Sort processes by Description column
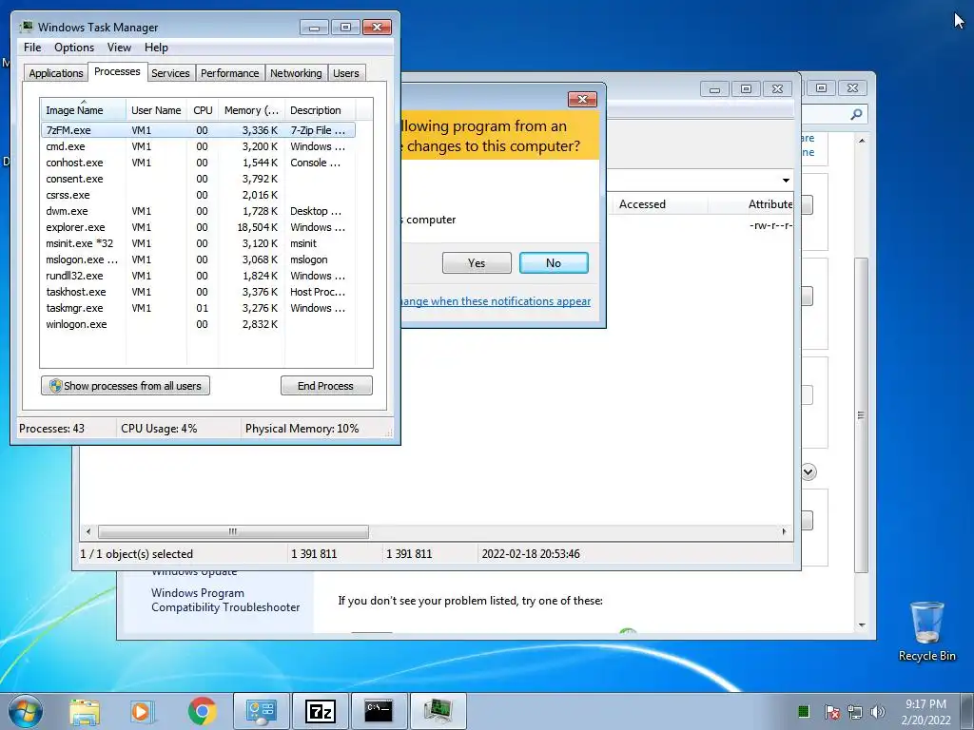The height and width of the screenshot is (730, 974). tap(320, 110)
